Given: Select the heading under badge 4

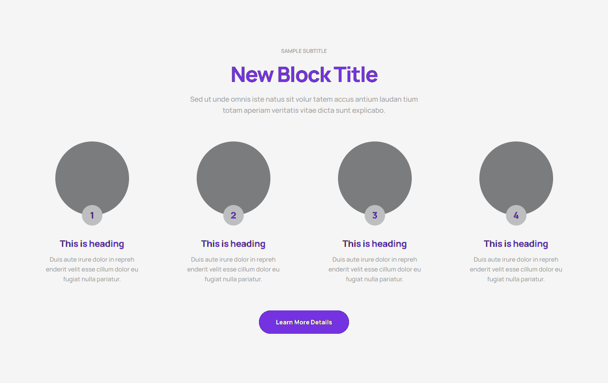Looking at the screenshot, I should [516, 244].
